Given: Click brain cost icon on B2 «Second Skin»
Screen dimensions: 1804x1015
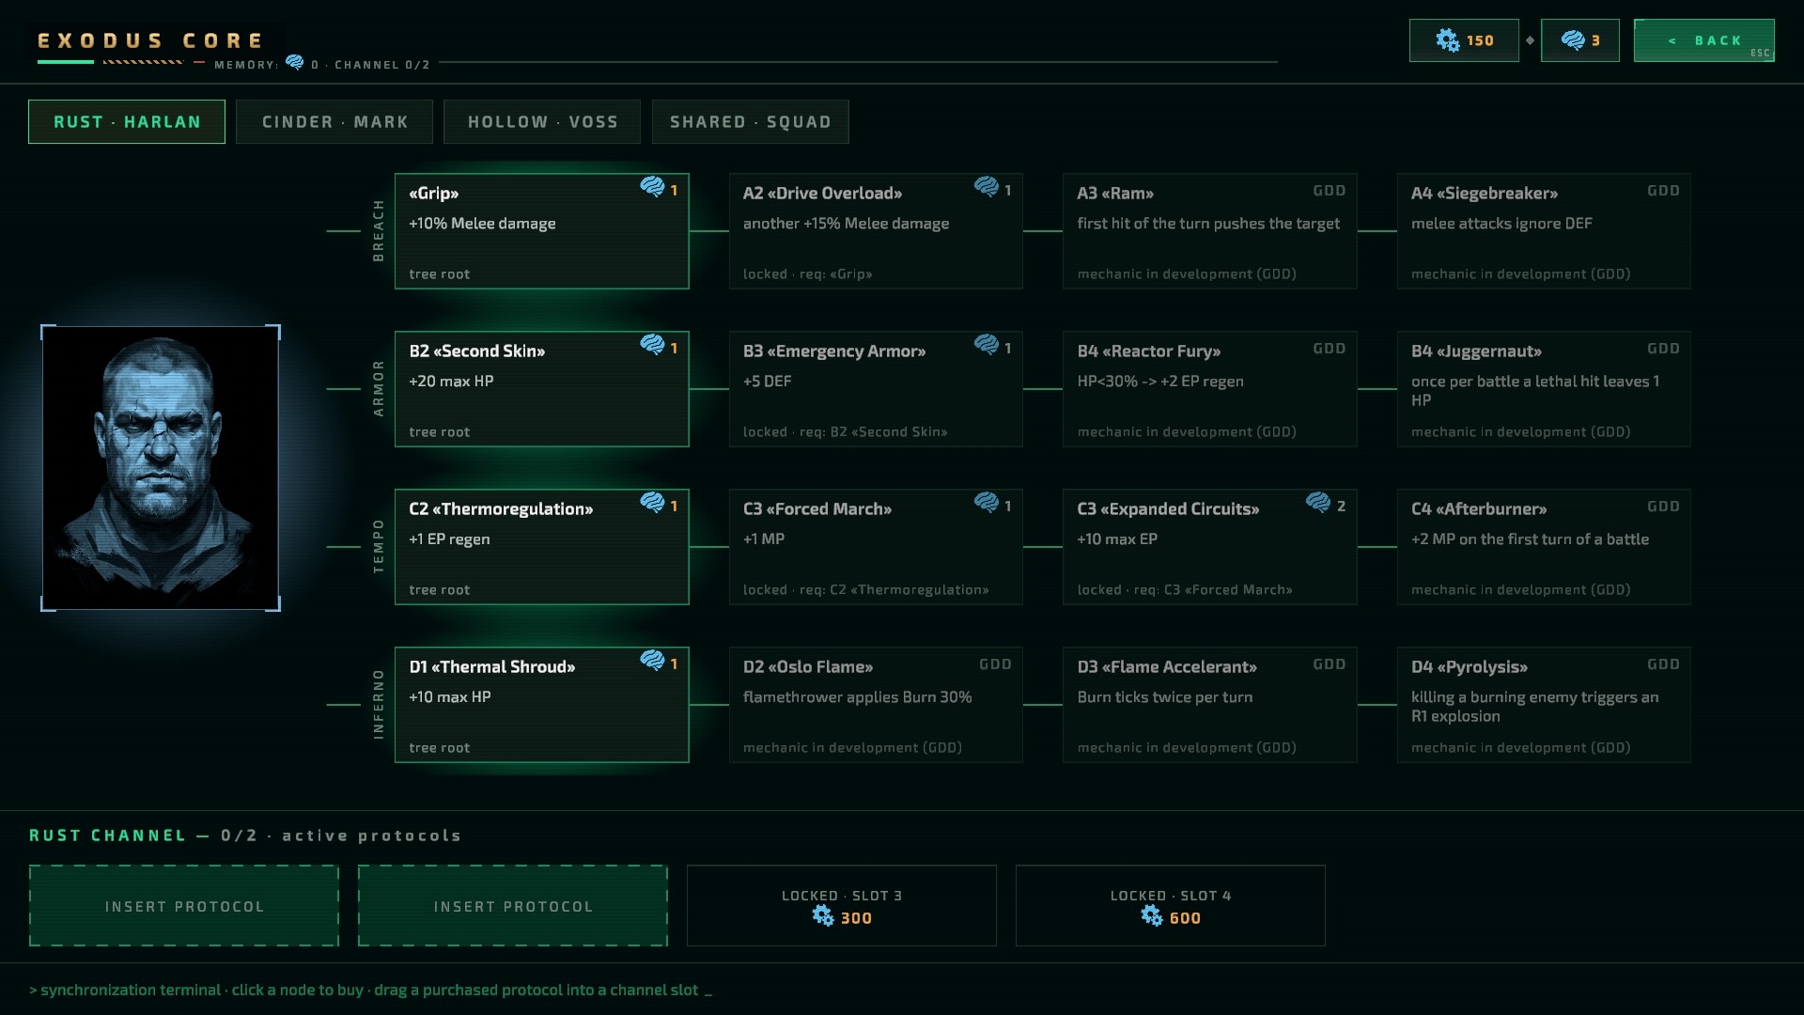Looking at the screenshot, I should coord(652,344).
